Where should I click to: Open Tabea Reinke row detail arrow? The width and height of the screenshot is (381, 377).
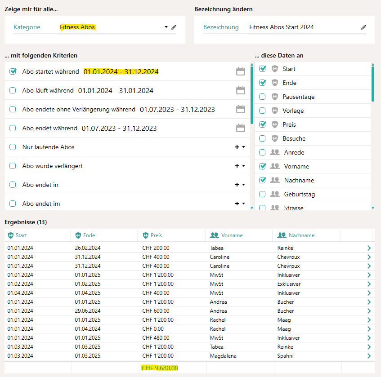pos(369,248)
